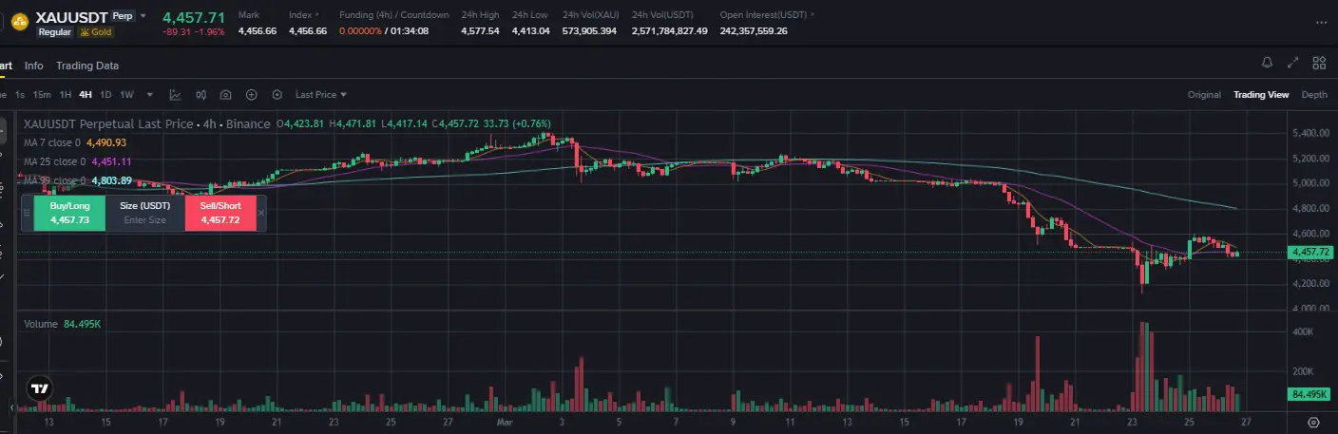The height and width of the screenshot is (434, 1338).
Task: Click the 24h High value 4,577.54
Action: [480, 31]
